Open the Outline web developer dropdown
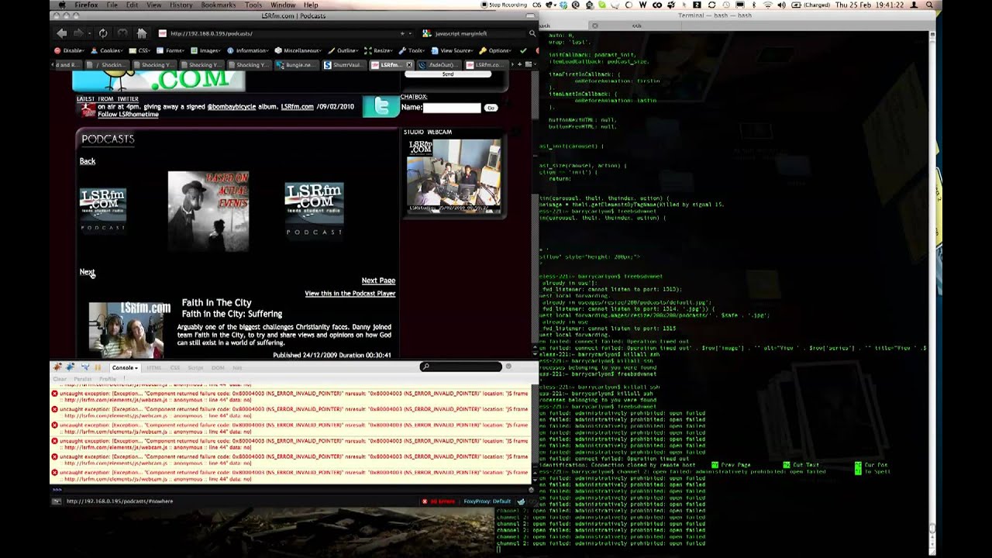992x558 pixels. (x=344, y=50)
